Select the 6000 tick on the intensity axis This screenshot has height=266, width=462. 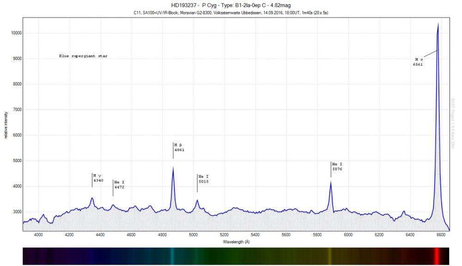tap(18, 135)
